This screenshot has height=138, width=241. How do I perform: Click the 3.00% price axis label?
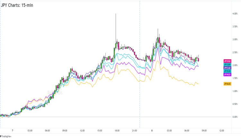(x=235, y=39)
